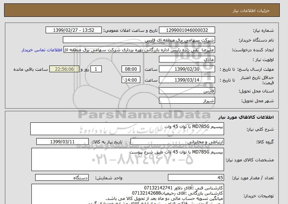Click the counting unit field دستگاه

coord(62,177)
